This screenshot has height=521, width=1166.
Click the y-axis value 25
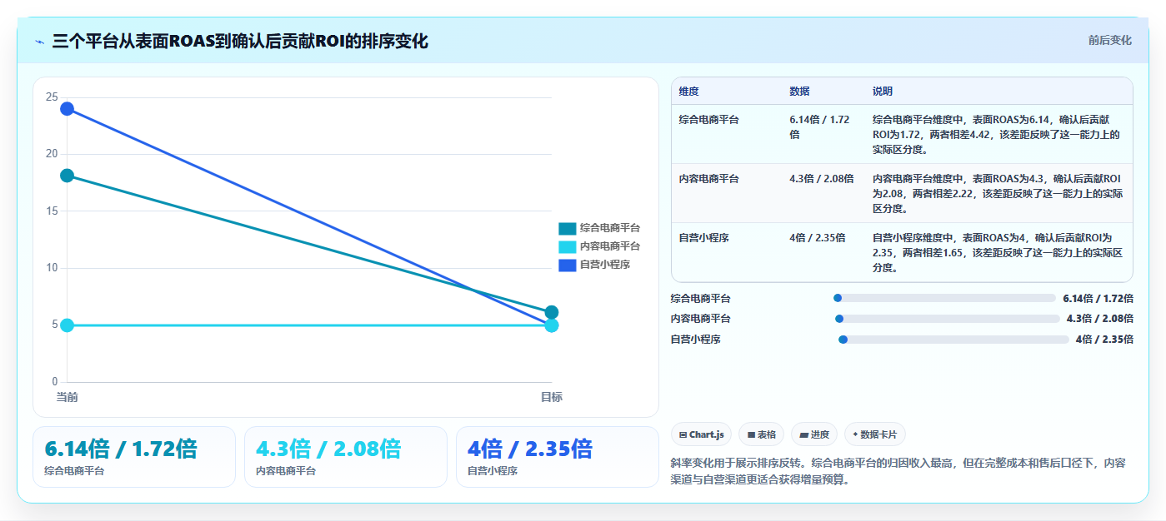tap(52, 97)
